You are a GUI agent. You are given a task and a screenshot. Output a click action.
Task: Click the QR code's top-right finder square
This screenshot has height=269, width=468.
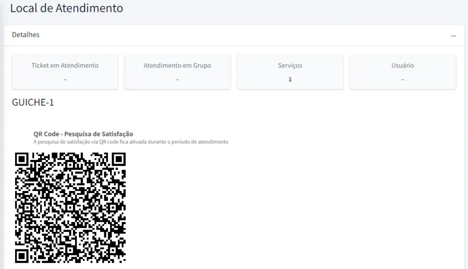[x=118, y=159]
